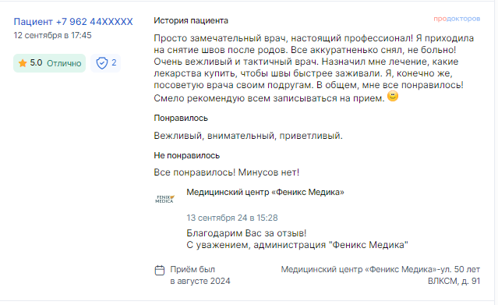
Task: Click the Вежливый, внимательный, приветливый text
Action: (248, 136)
